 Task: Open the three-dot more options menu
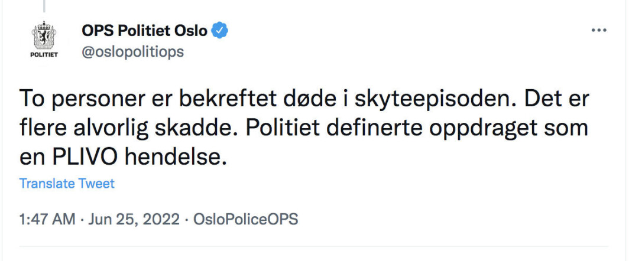(599, 31)
